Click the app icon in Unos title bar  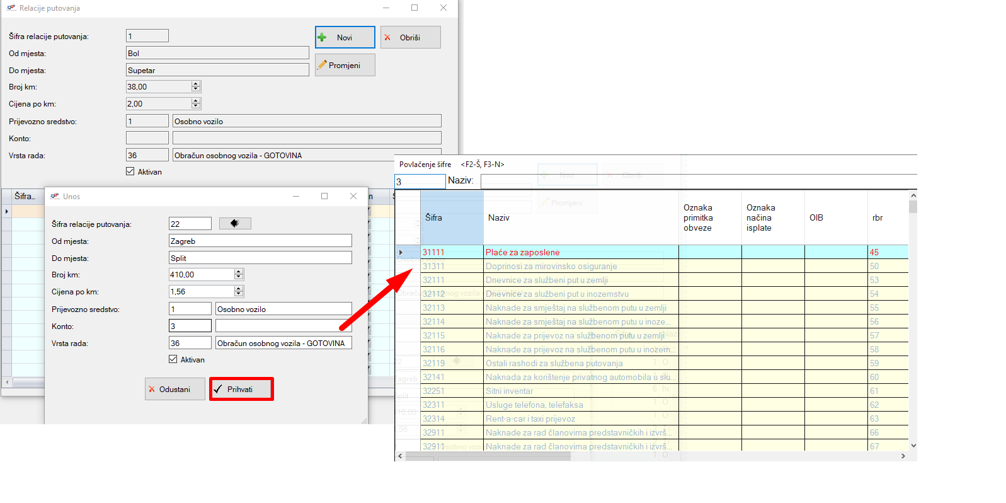[x=55, y=197]
